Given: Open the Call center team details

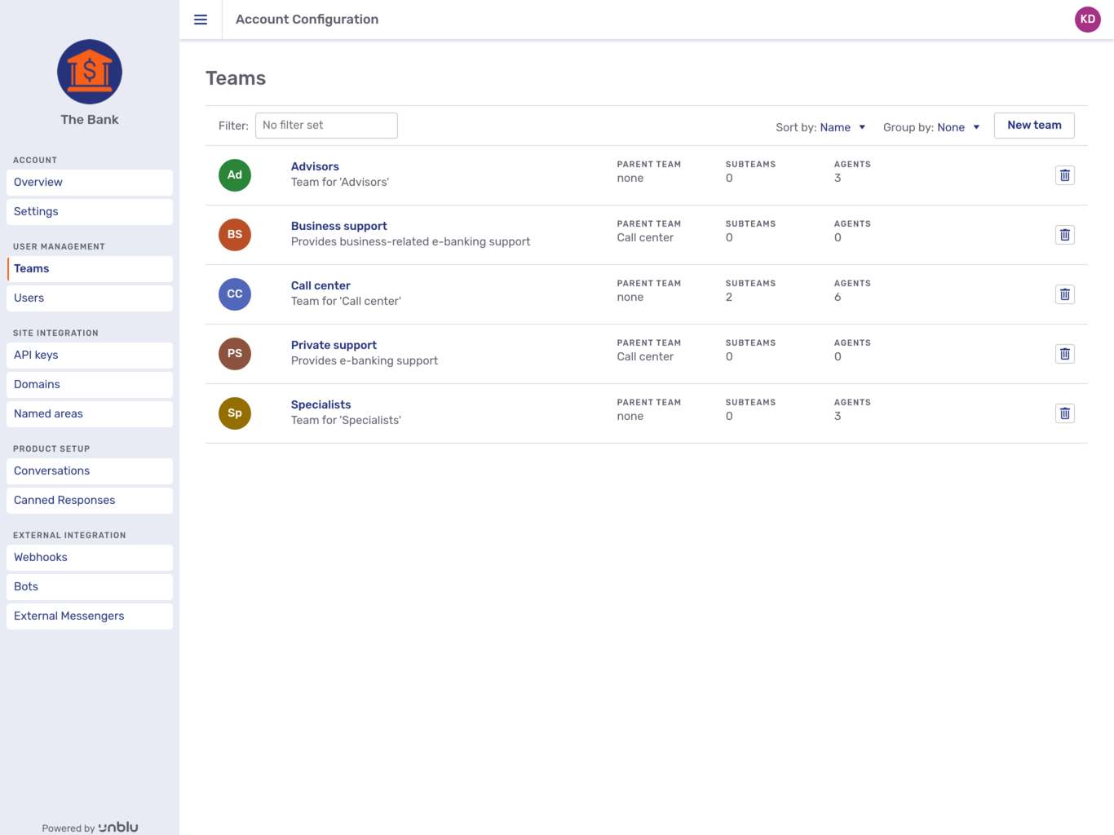Looking at the screenshot, I should [320, 285].
